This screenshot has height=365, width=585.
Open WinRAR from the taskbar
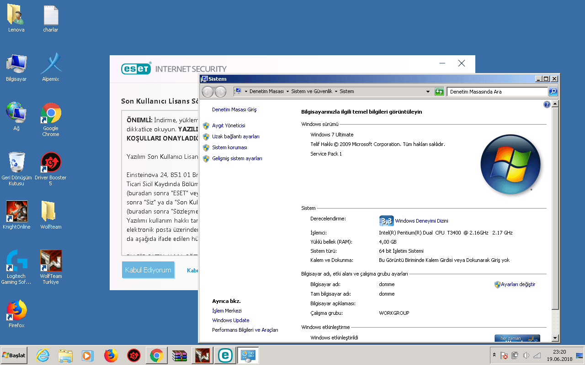click(179, 355)
